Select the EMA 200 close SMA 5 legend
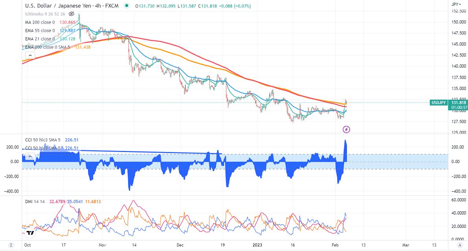 [48, 47]
